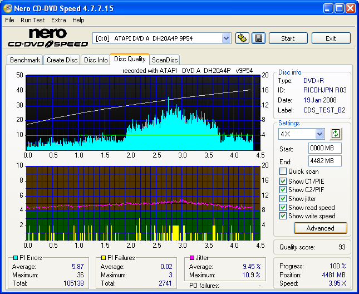Click the Position value 4481 MB
This screenshot has width=359, height=294.
pyautogui.click(x=333, y=275)
